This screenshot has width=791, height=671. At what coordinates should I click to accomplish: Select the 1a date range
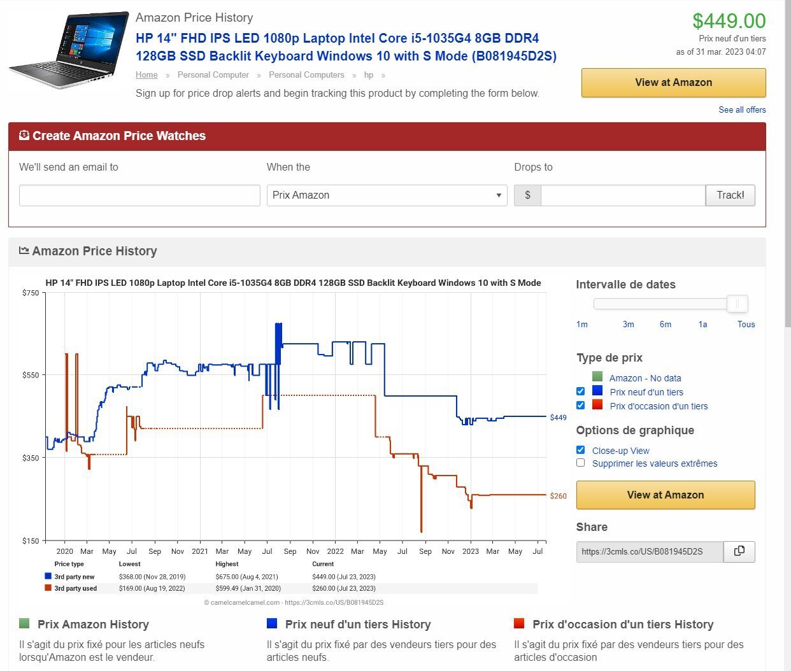coord(702,324)
